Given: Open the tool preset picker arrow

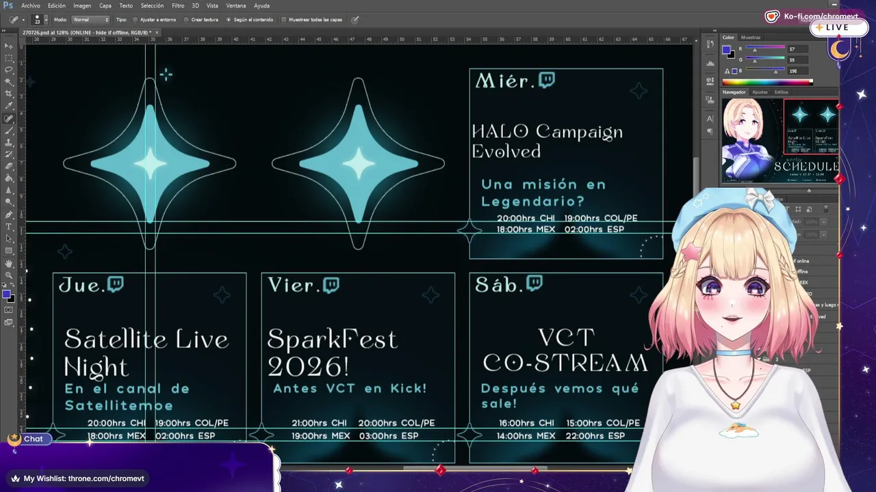Looking at the screenshot, I should (23, 20).
